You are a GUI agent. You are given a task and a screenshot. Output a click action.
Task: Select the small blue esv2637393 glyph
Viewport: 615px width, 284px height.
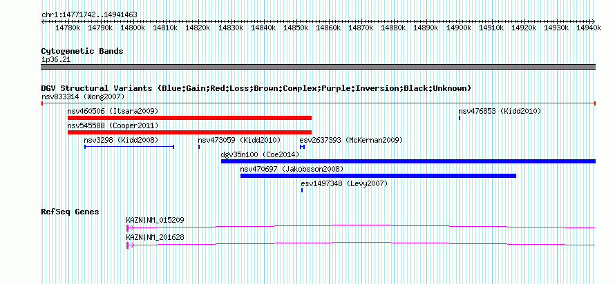(302, 147)
